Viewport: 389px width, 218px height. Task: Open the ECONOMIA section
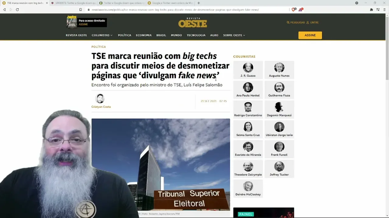tap(144, 35)
